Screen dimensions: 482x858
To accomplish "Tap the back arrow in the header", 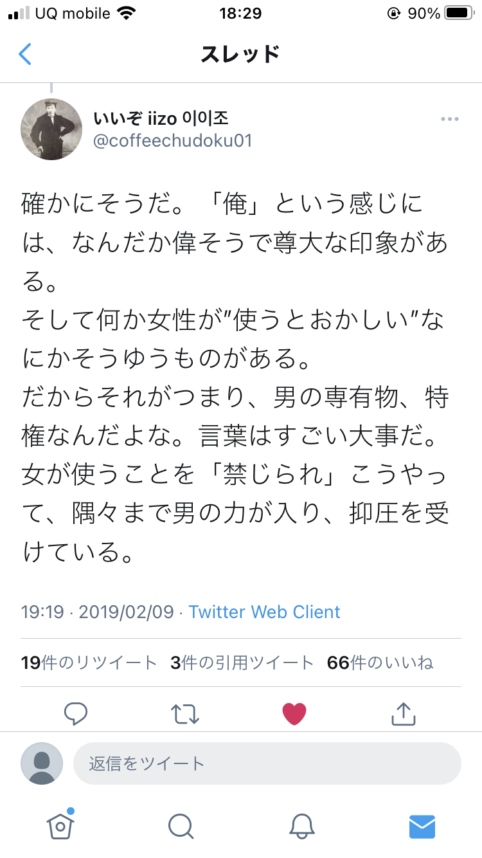I will coord(25,54).
